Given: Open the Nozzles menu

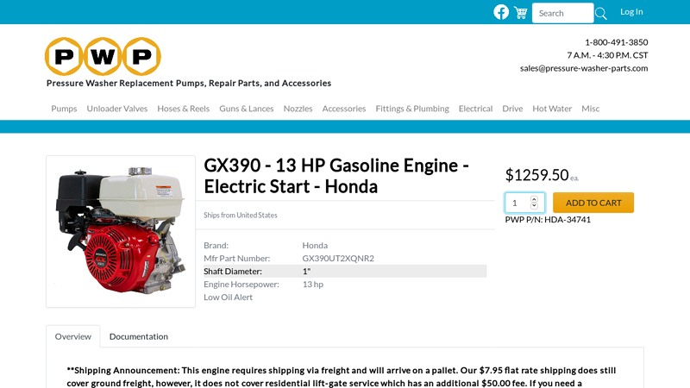Looking at the screenshot, I should point(298,109).
